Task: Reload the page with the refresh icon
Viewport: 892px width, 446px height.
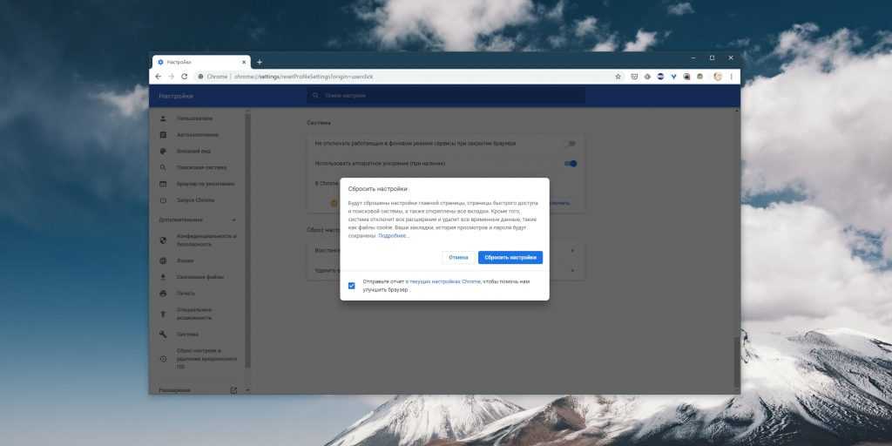Action: click(x=184, y=77)
